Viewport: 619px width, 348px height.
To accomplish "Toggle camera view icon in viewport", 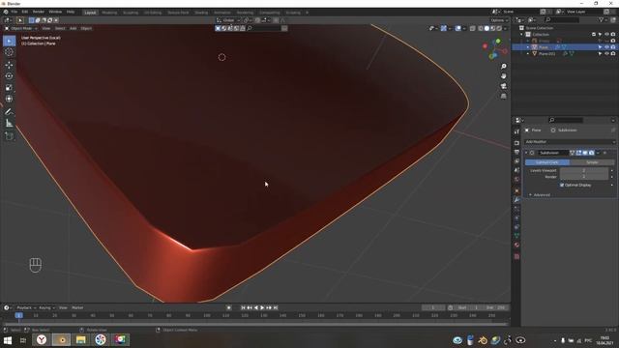I will [x=503, y=86].
